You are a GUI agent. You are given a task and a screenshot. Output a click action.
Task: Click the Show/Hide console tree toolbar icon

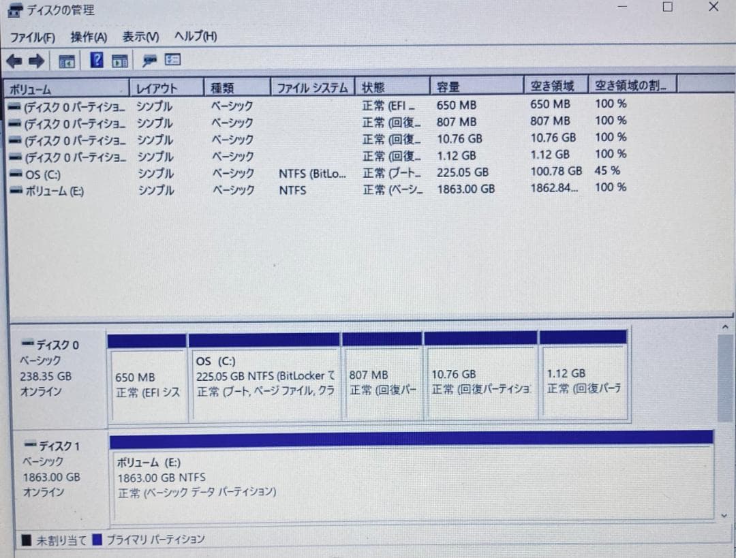[65, 60]
